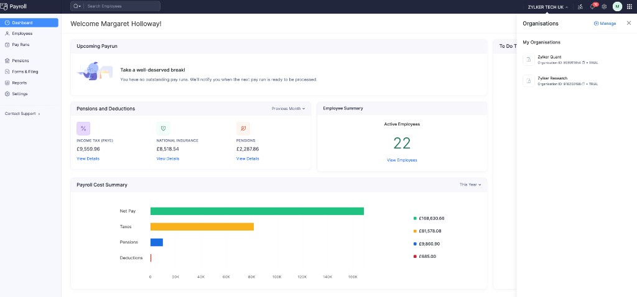Open the notifications bell icon

[x=592, y=6]
